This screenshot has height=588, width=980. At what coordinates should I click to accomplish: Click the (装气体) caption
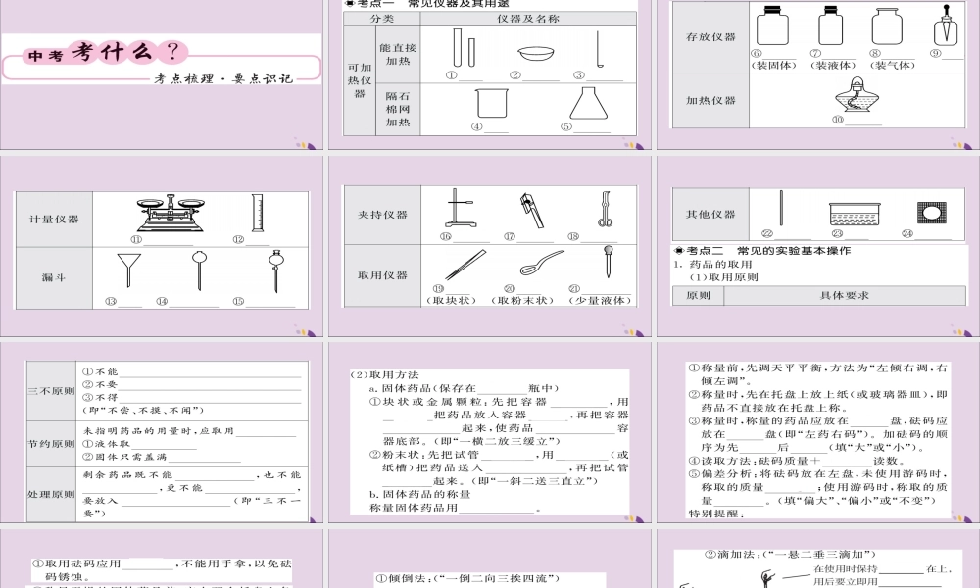[x=893, y=65]
